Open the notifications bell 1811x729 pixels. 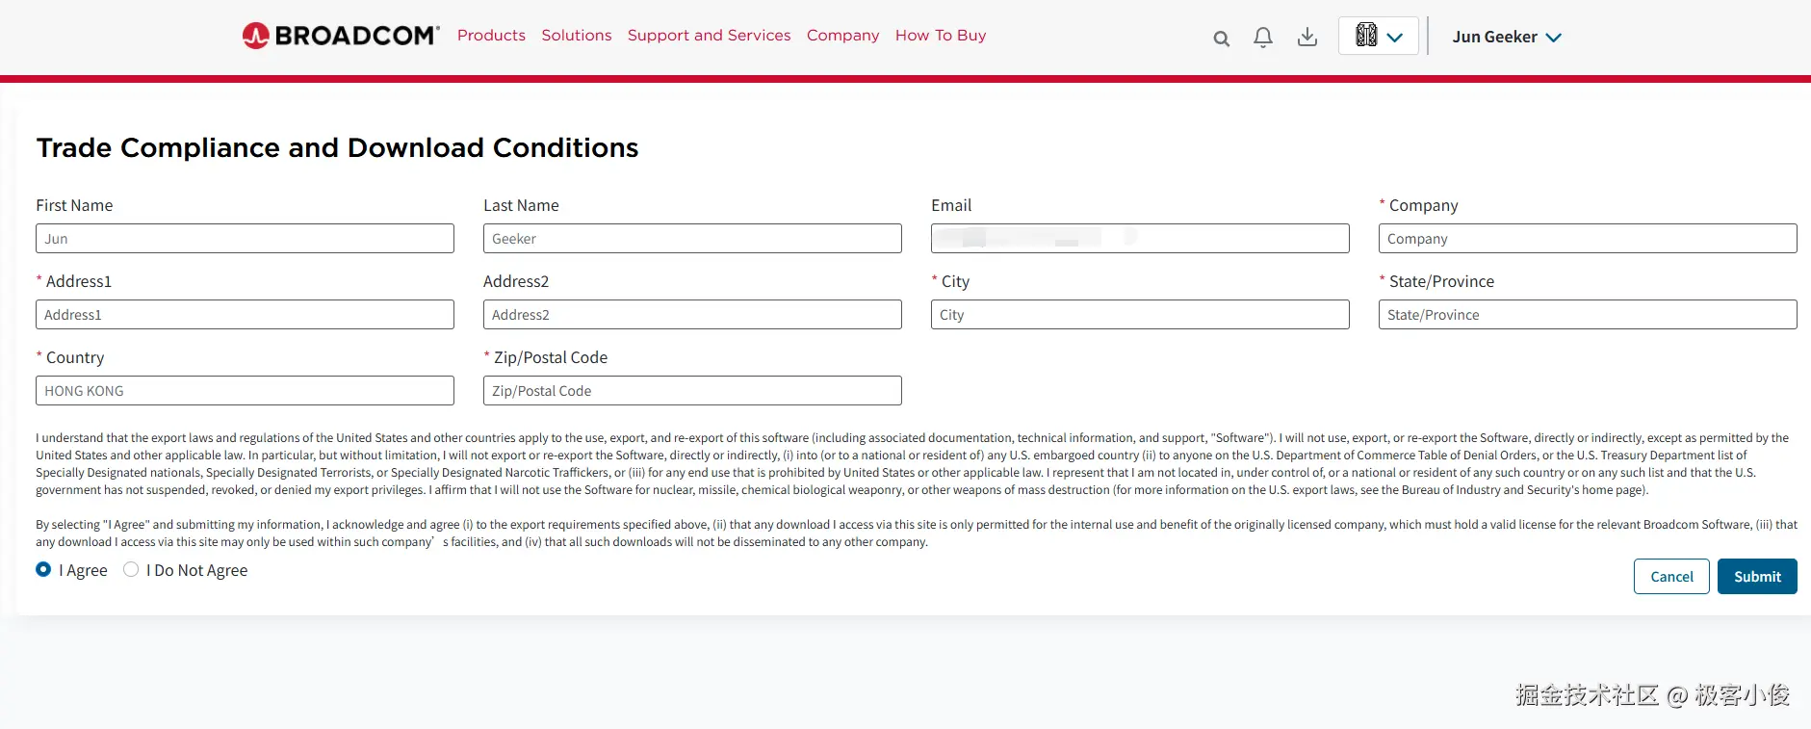(x=1263, y=38)
